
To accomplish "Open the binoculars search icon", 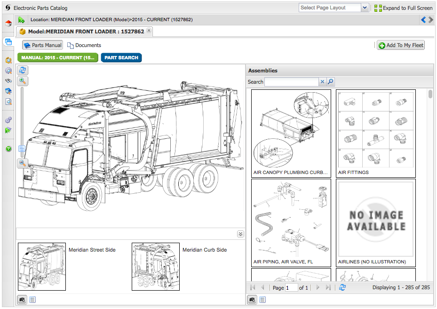I will click(x=8, y=81).
